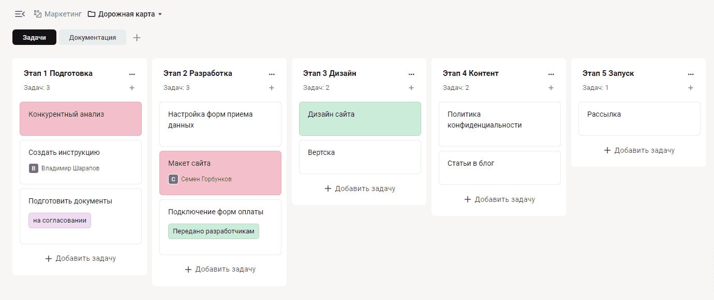Expand the Дорожная карта dropdown arrow
The height and width of the screenshot is (300, 714).
[x=160, y=14]
